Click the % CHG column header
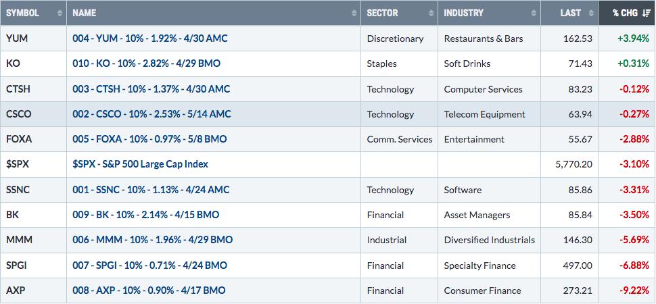 click(627, 13)
